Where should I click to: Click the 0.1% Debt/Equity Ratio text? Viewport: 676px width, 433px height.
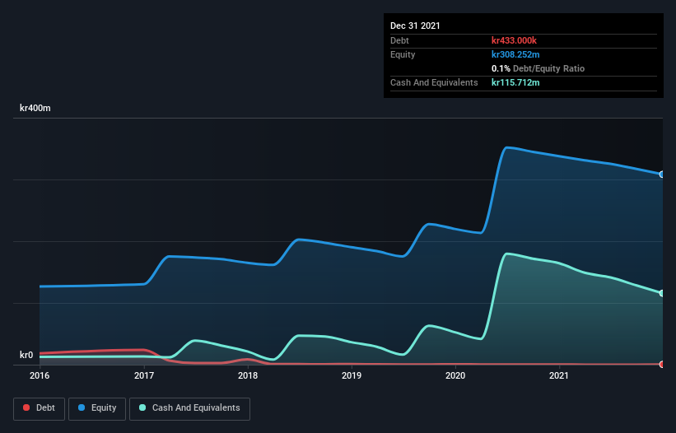click(538, 68)
